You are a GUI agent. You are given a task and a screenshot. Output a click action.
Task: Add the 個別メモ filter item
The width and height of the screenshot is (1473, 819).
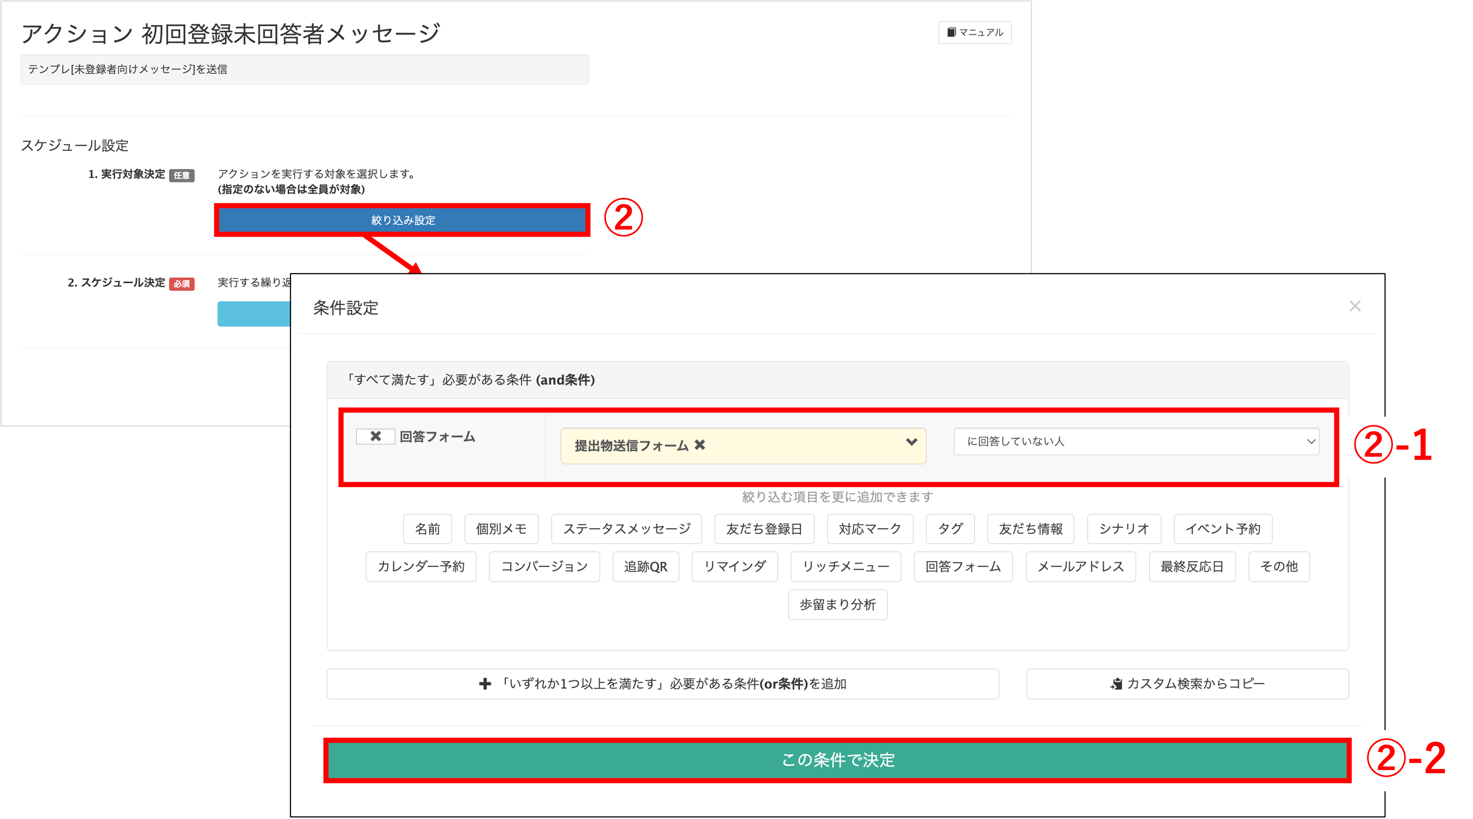(x=501, y=528)
